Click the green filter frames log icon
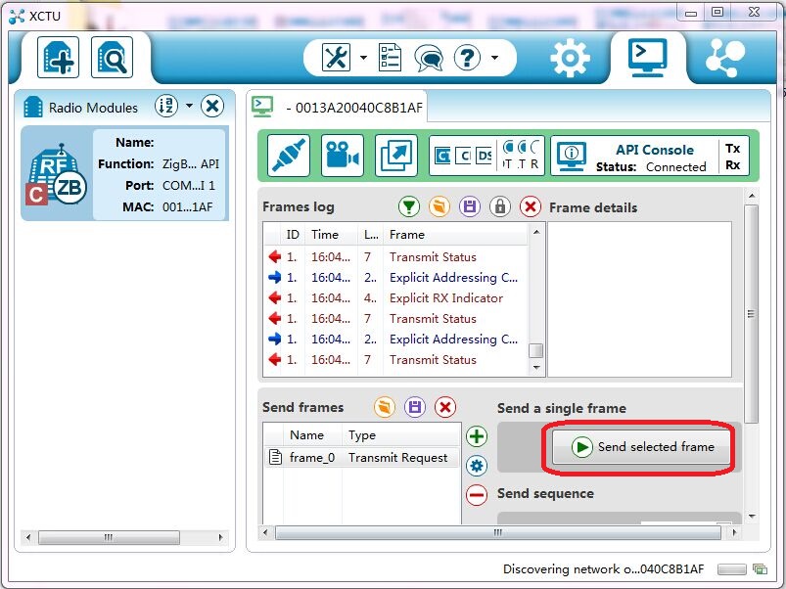 pos(409,206)
